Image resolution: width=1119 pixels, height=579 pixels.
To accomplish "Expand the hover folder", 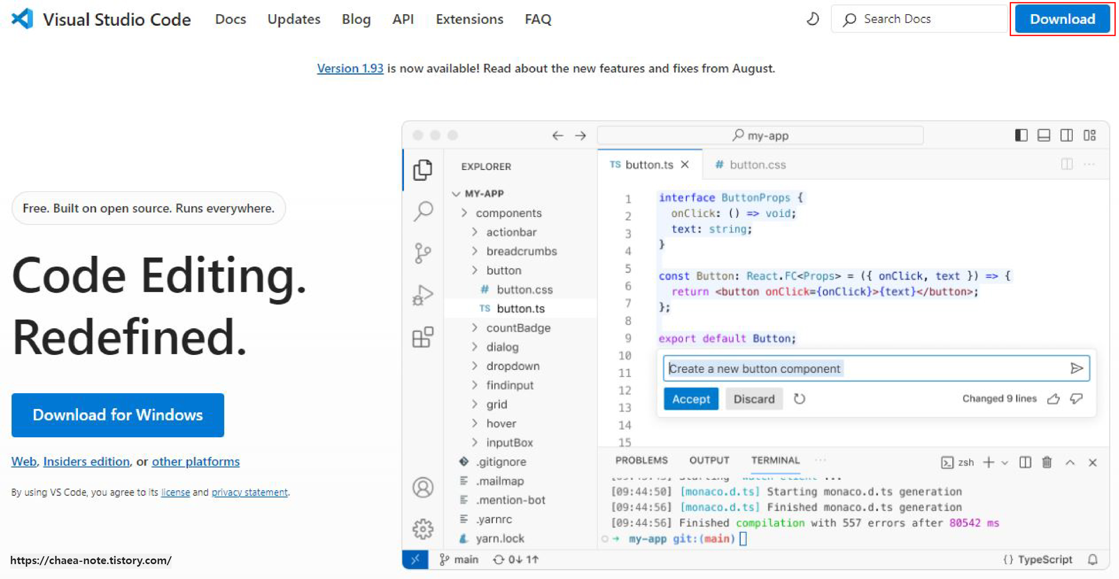I will click(475, 423).
